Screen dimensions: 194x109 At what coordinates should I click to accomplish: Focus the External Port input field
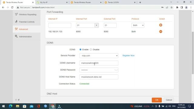tap(110, 25)
